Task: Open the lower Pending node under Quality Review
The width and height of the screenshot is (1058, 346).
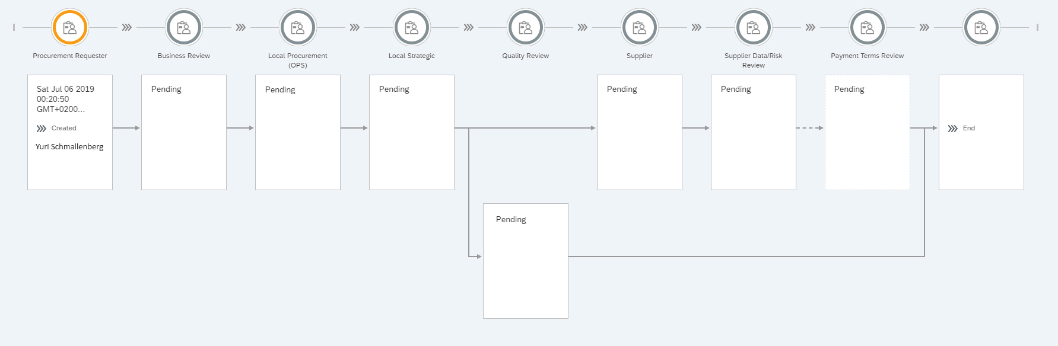Action: tap(526, 261)
